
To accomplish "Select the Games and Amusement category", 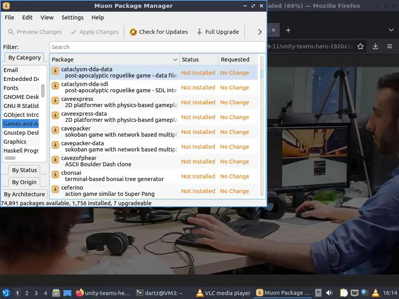I will point(21,124).
